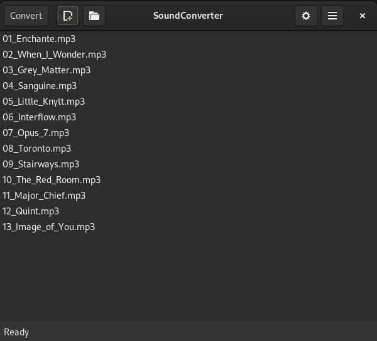Select 08_Toronto.mp3 row
This screenshot has width=377, height=341.
[x=36, y=149]
